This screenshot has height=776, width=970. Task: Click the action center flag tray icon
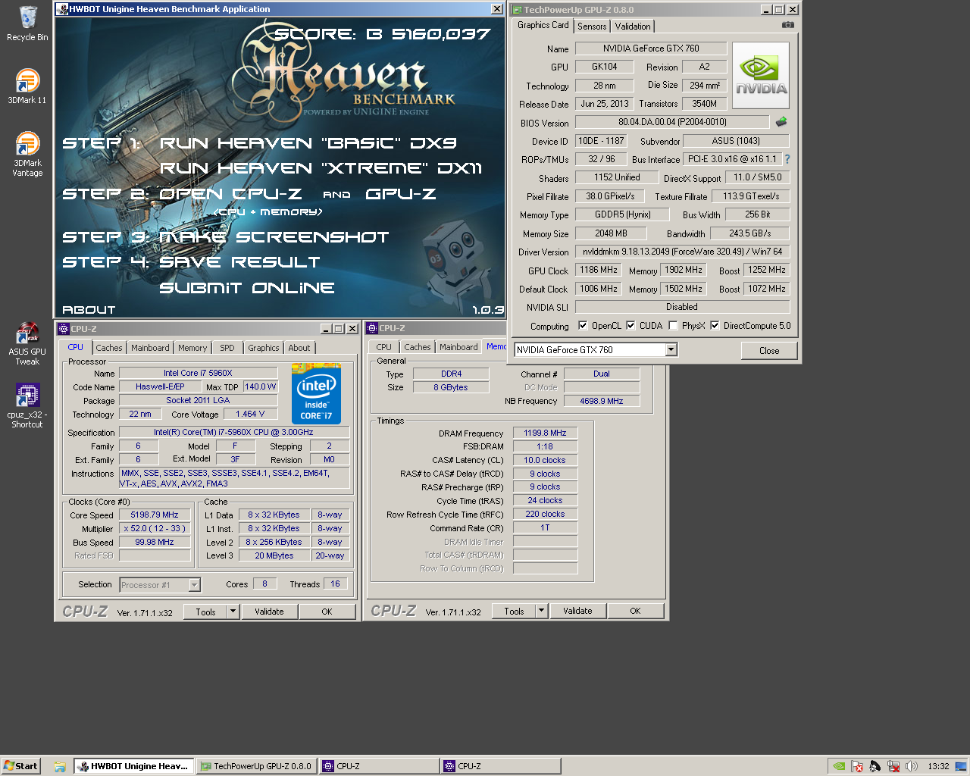(x=857, y=766)
